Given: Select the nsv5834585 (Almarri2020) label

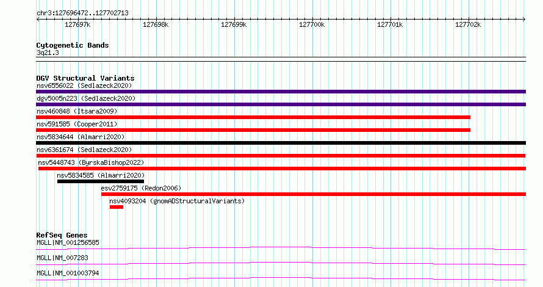Looking at the screenshot, I should tap(101, 175).
